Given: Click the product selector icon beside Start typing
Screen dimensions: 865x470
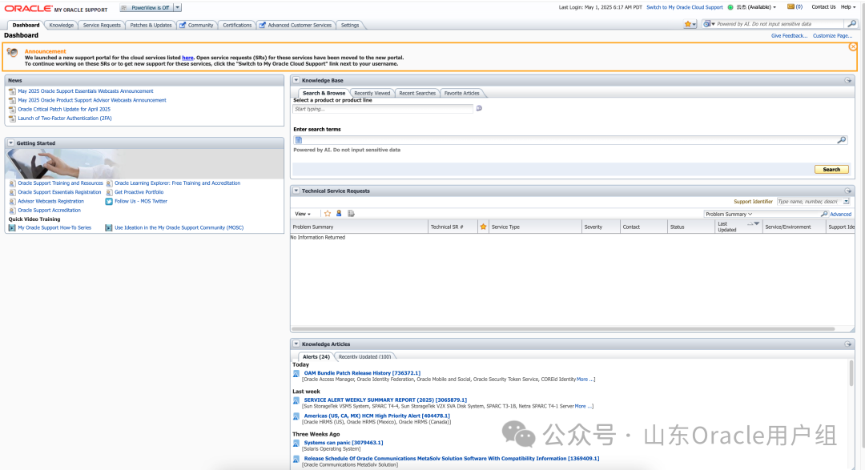Looking at the screenshot, I should pyautogui.click(x=479, y=109).
